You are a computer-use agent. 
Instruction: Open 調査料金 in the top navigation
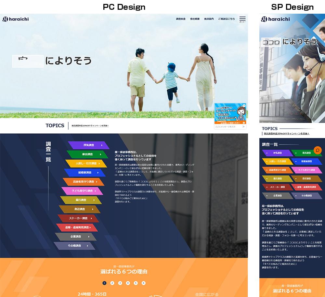[x=181, y=19]
